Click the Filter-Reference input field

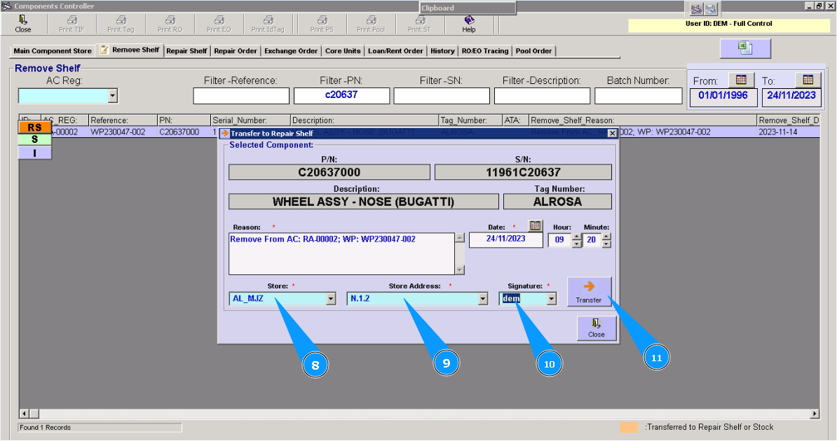[241, 96]
